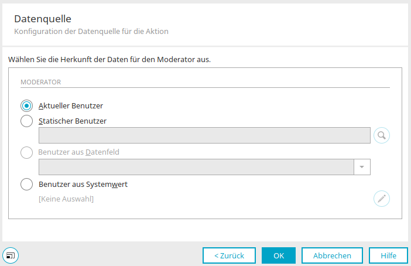Select the Benutzer aus Systemwert radio button
The height and width of the screenshot is (266, 411).
click(x=26, y=185)
